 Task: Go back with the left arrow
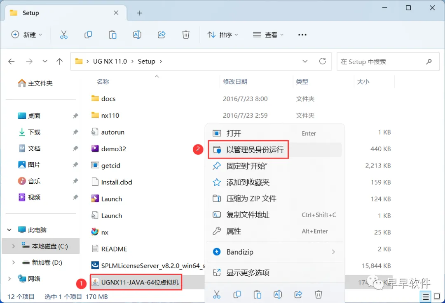12,62
